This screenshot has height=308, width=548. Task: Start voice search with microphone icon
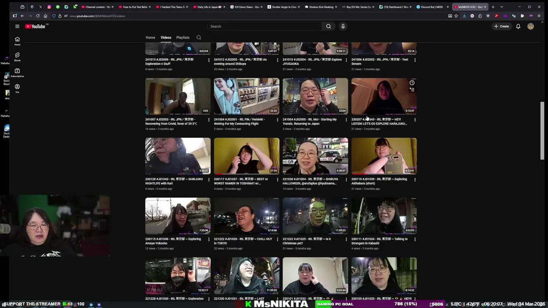[x=343, y=27]
